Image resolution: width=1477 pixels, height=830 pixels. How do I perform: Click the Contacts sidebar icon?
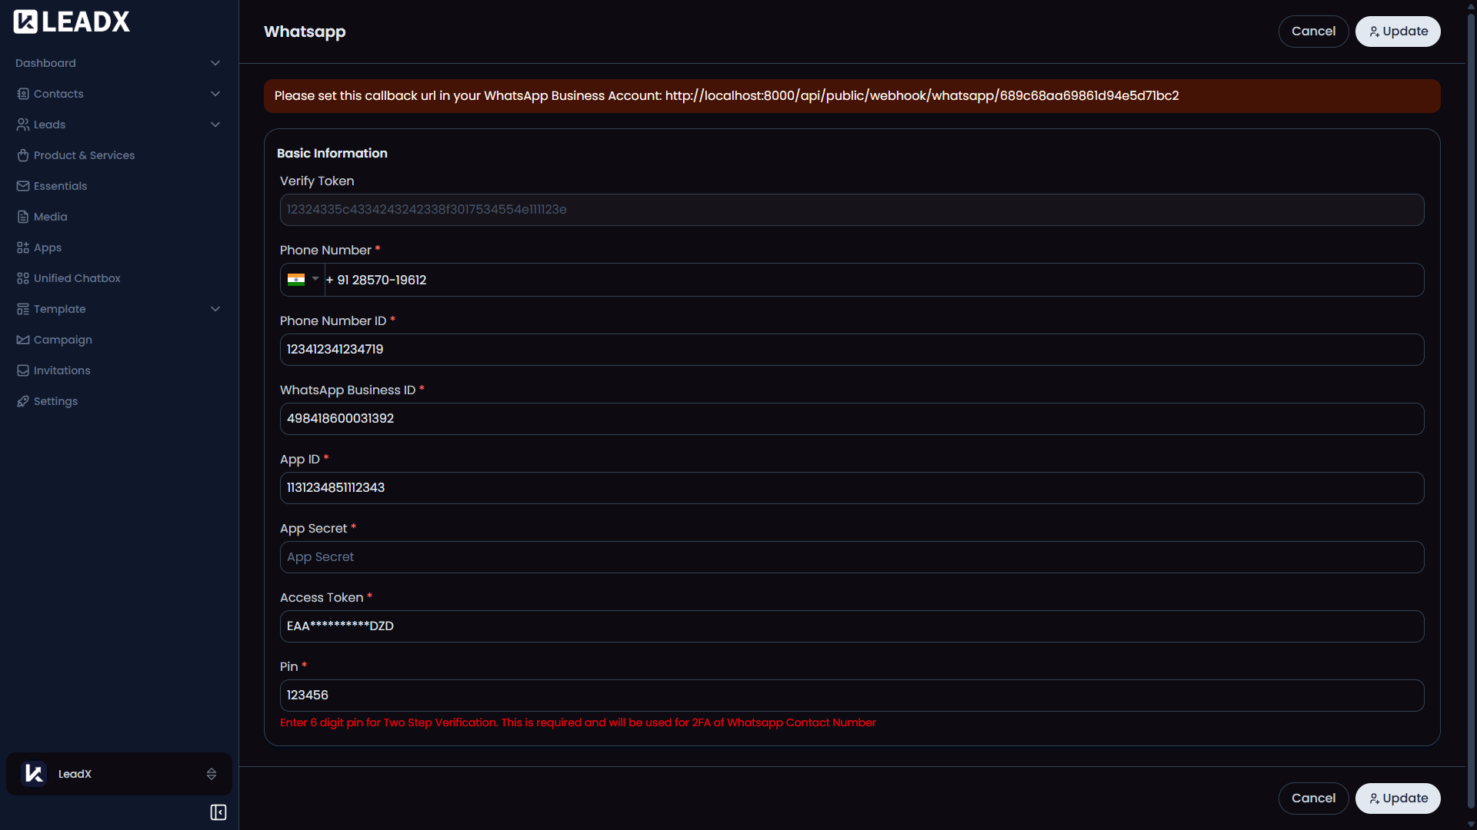[x=23, y=94]
